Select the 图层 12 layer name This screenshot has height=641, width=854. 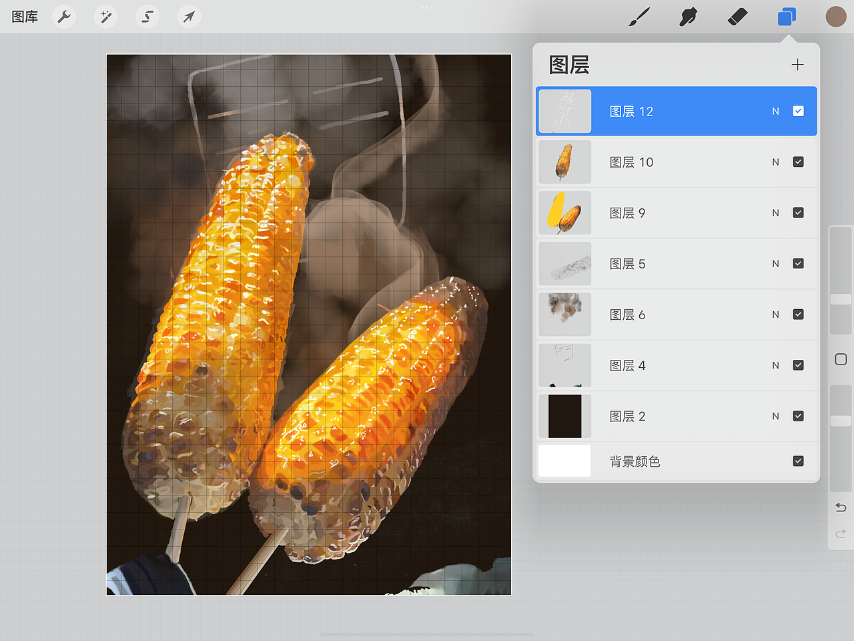[631, 112]
